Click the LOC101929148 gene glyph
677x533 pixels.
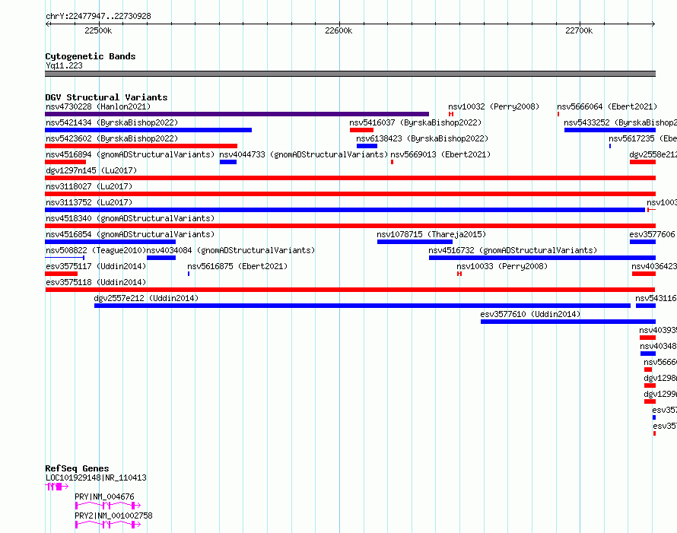click(56, 487)
